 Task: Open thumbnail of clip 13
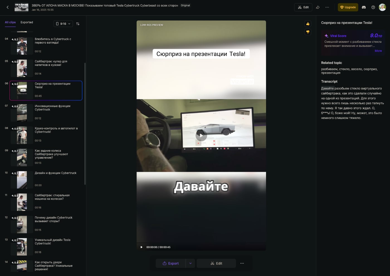[22, 246]
